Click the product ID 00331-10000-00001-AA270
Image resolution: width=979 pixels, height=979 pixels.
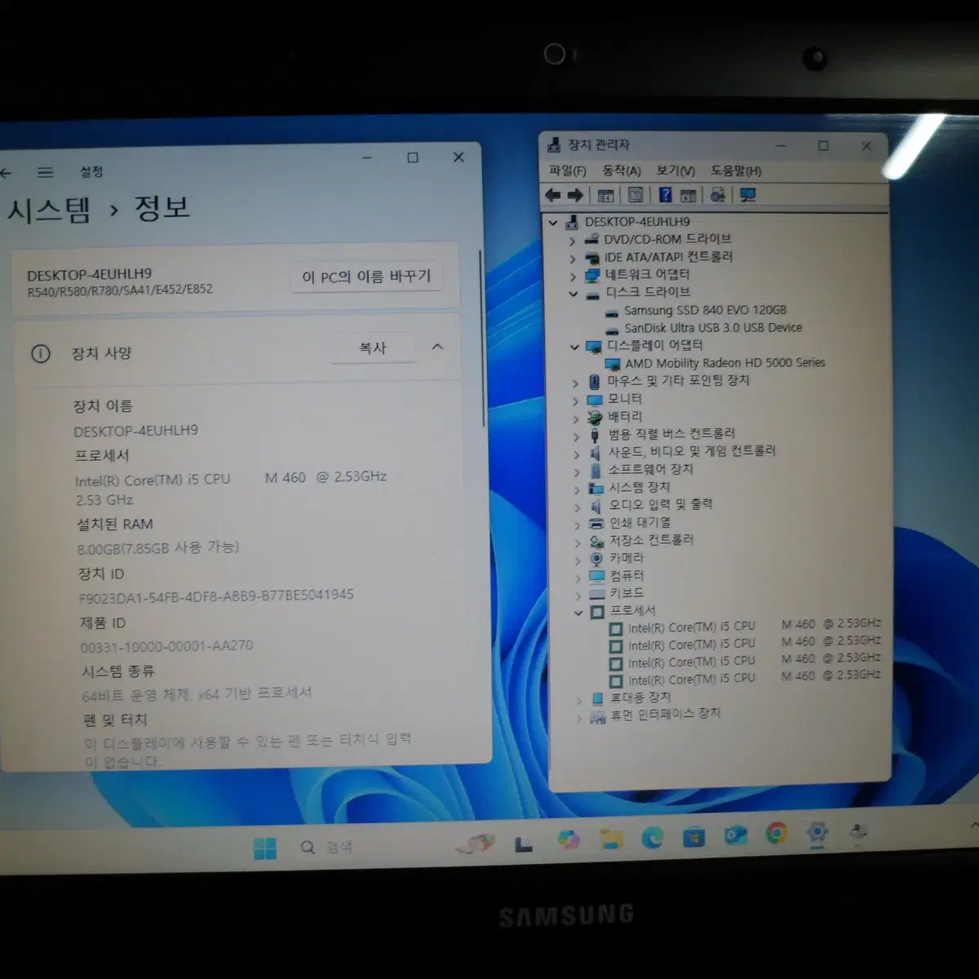(166, 646)
